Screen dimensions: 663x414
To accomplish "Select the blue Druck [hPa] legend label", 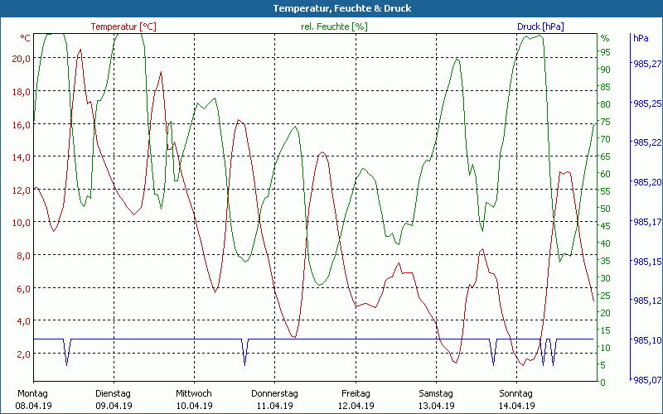I will [540, 26].
